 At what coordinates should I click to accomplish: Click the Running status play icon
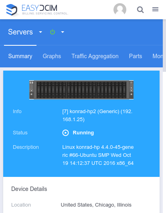click(66, 133)
